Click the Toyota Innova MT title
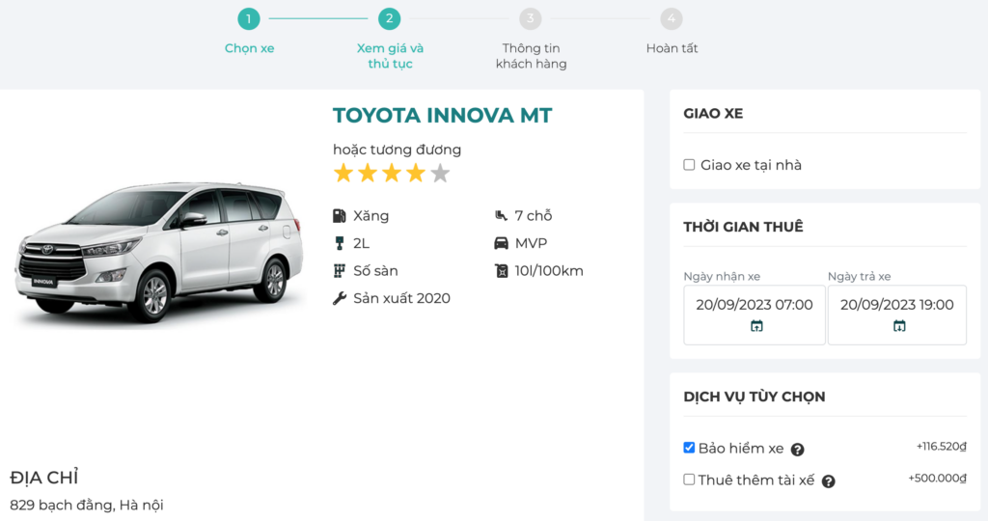 tap(442, 116)
